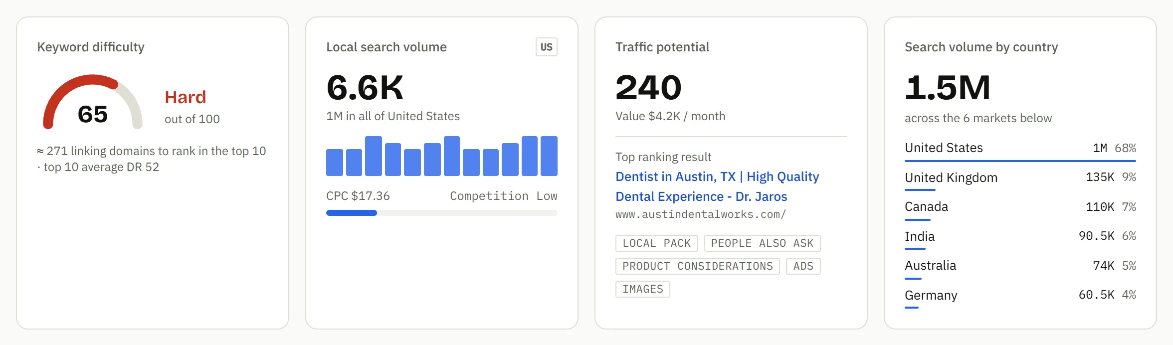Click the 90.5K value for India
Image resolution: width=1173 pixels, height=345 pixels.
[1096, 236]
